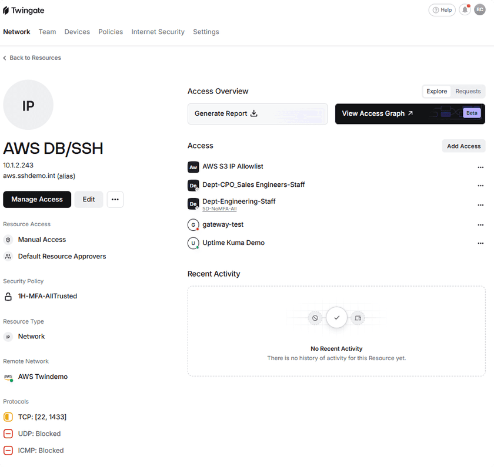Image resolution: width=494 pixels, height=467 pixels.
Task: Click the G avatar for gateway-test
Action: (x=193, y=224)
